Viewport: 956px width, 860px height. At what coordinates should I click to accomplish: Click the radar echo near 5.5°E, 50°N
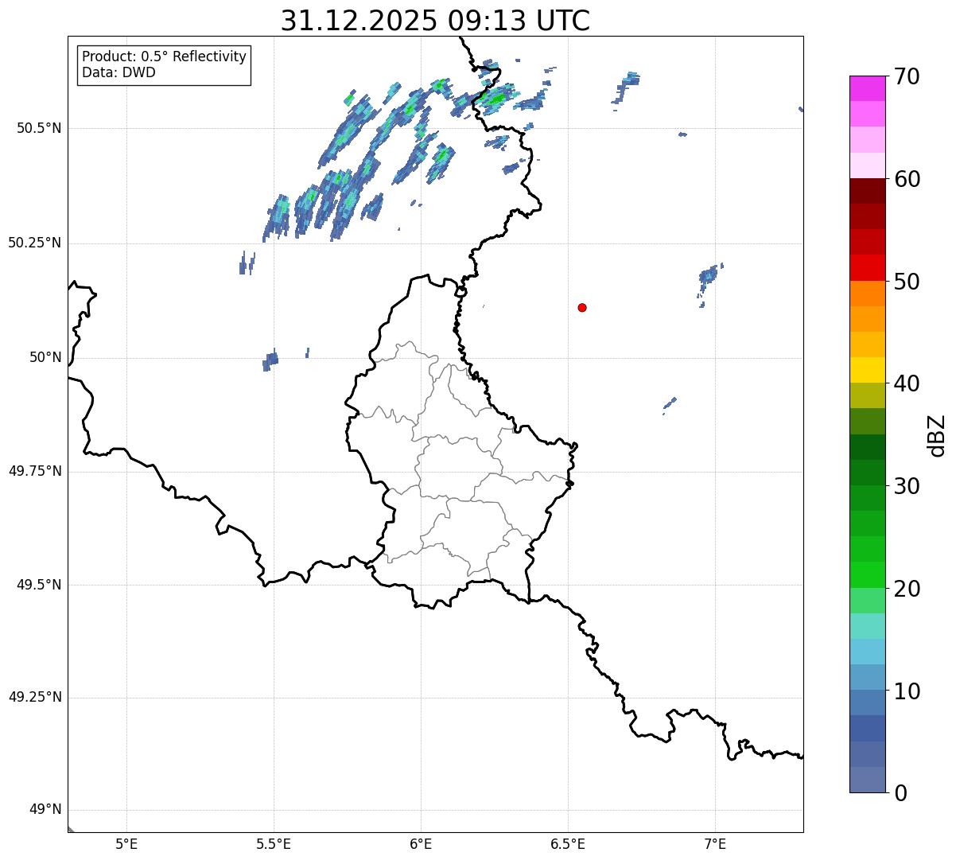pyautogui.click(x=270, y=360)
